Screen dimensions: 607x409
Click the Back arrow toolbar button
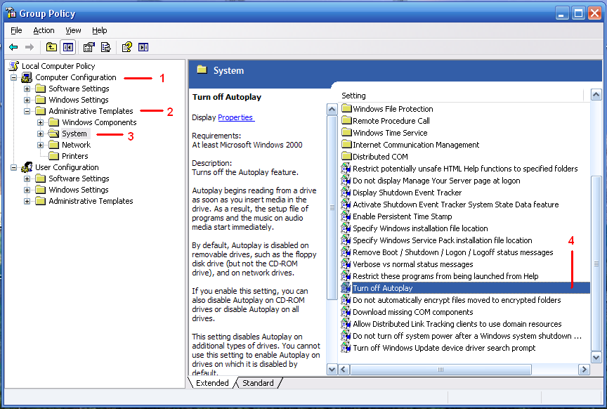click(x=13, y=47)
